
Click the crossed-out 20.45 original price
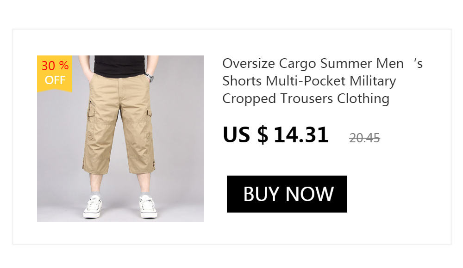(364, 138)
